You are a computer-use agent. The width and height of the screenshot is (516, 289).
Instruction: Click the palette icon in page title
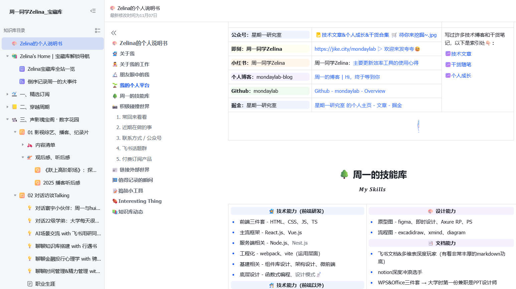[x=113, y=8]
